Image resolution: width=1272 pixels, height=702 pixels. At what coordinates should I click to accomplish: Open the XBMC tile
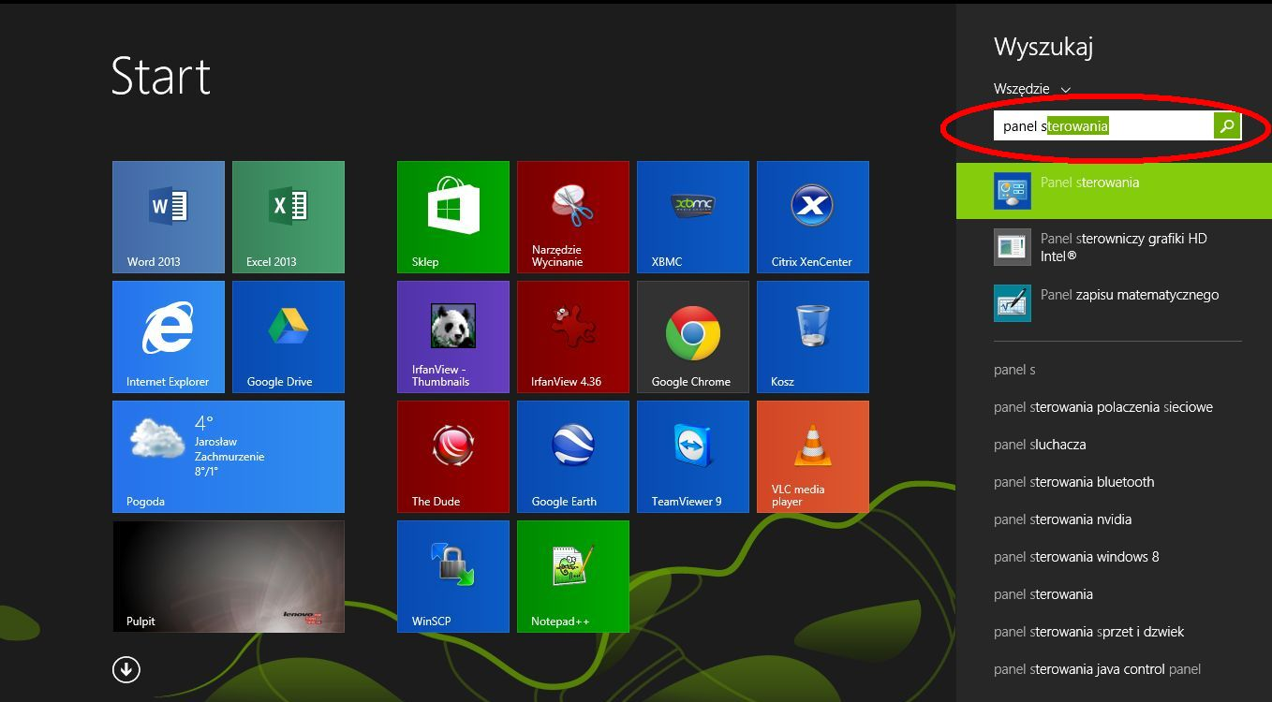pos(693,217)
